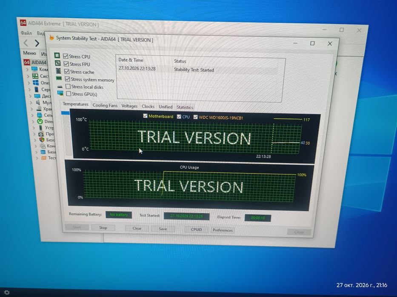Stop the stability test with the Stop button
The height and width of the screenshot is (297, 397).
tap(103, 227)
